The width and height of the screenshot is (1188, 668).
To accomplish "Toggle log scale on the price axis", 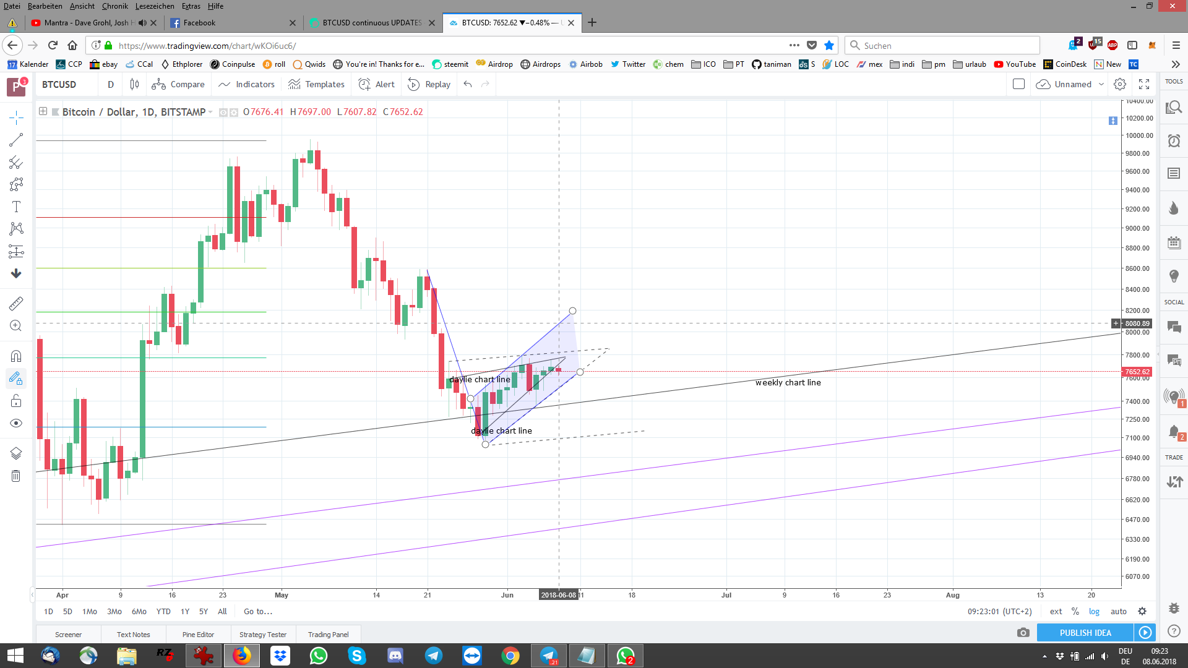I will (x=1094, y=611).
